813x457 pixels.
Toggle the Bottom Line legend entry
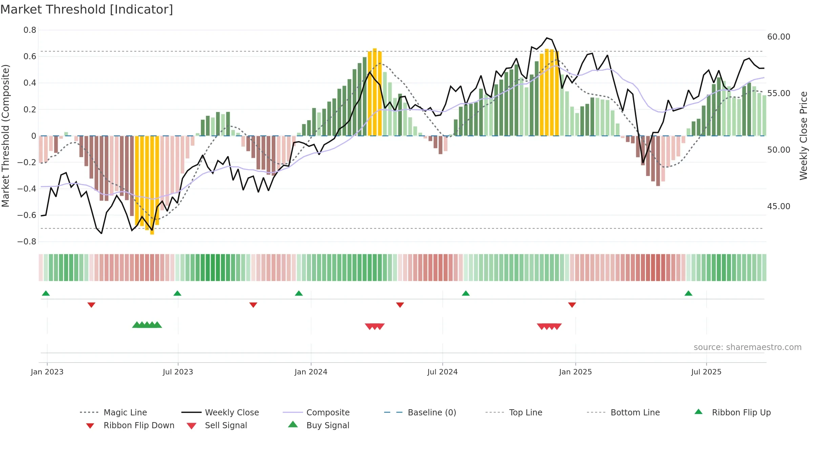pyautogui.click(x=623, y=412)
